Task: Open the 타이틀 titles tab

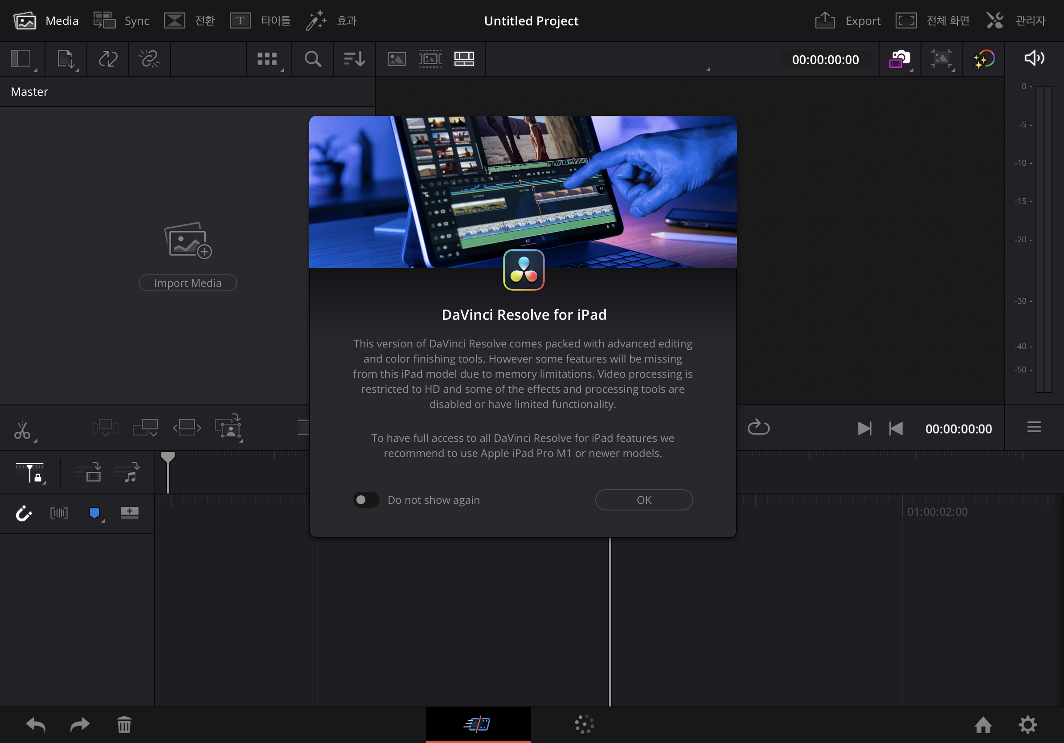Action: [x=260, y=21]
